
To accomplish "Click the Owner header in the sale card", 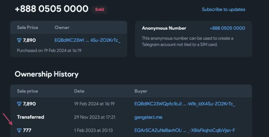I will (x=62, y=28).
